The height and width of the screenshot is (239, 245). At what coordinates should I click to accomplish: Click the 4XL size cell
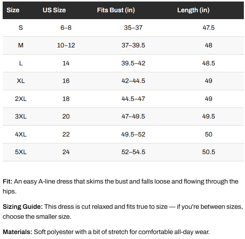click(21, 134)
